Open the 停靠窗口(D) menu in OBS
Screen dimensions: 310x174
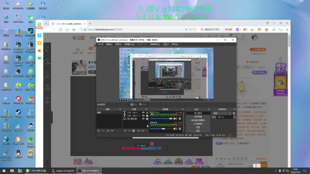pyautogui.click(x=129, y=44)
